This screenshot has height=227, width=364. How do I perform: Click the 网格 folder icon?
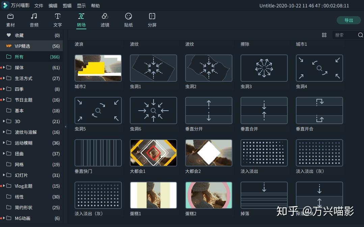click(9, 164)
